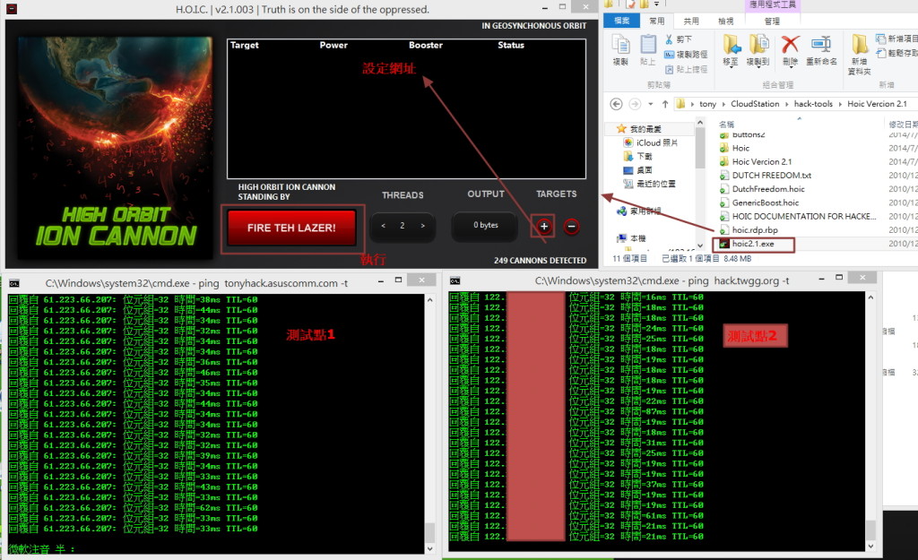Image resolution: width=918 pixels, height=560 pixels.
Task: Select the threads value 2
Action: 403,226
